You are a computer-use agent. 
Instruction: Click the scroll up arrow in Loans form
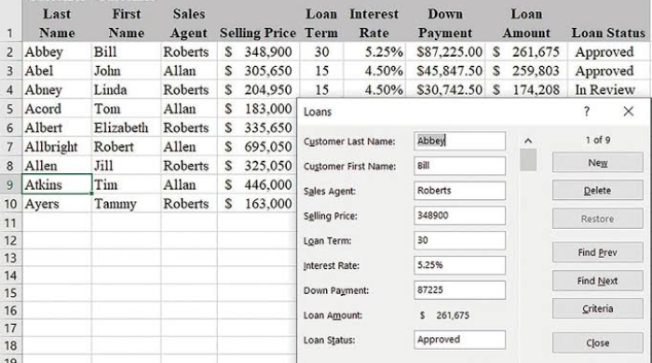(528, 141)
